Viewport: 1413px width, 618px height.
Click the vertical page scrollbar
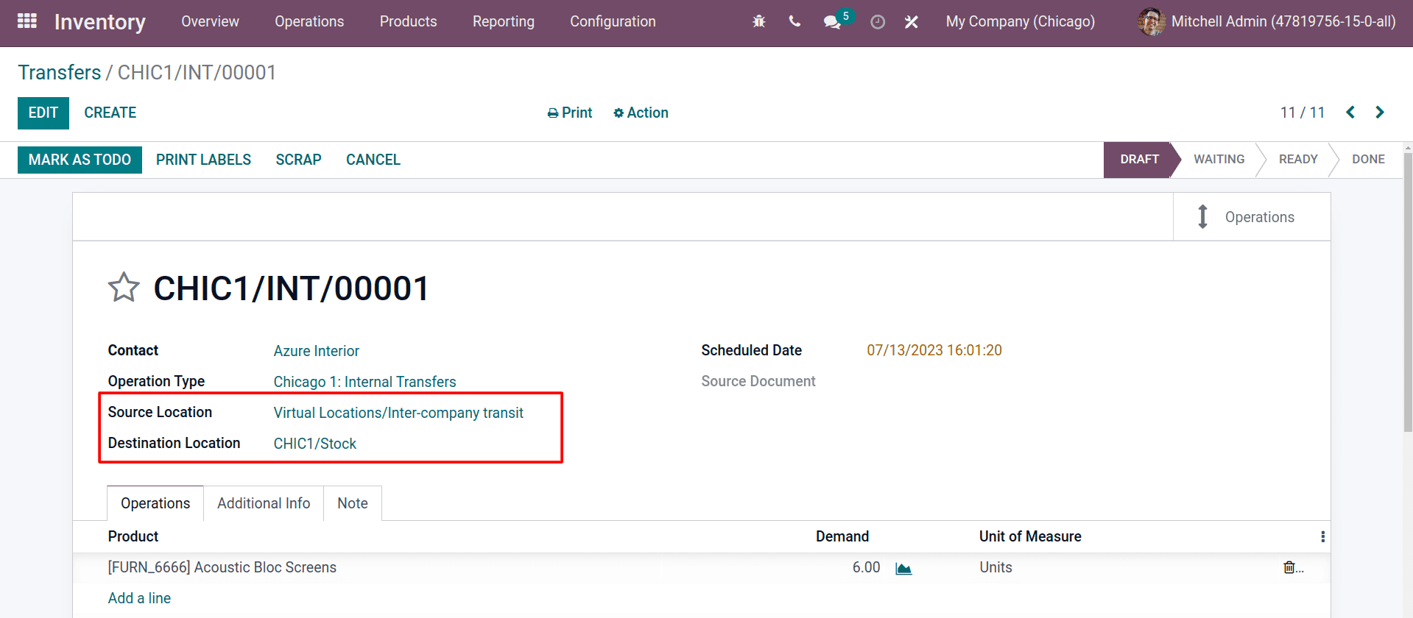(1408, 294)
